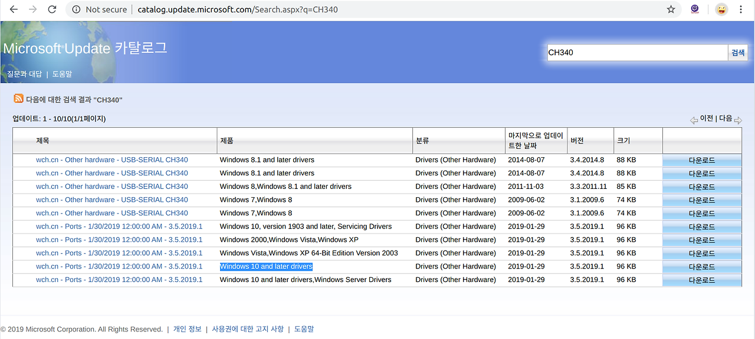The height and width of the screenshot is (339, 755).
Task: Click the orange RSS feed icon
Action: (x=19, y=98)
